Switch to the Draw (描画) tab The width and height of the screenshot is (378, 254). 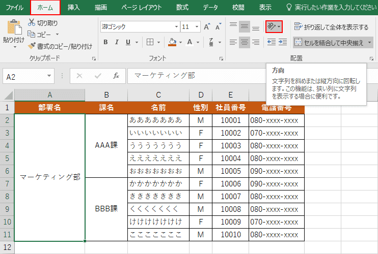100,8
